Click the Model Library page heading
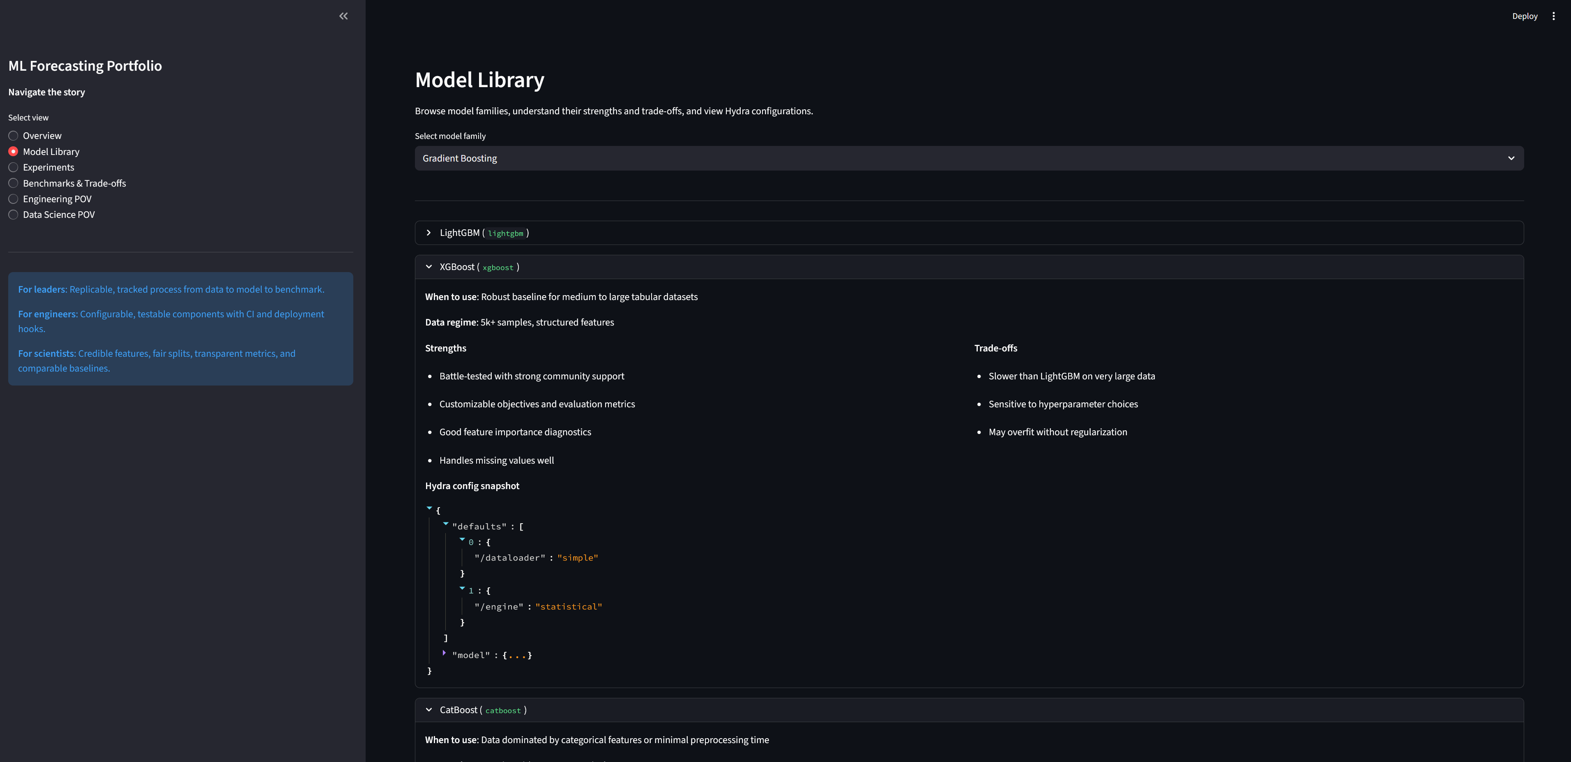Viewport: 1571px width, 762px height. click(x=479, y=80)
